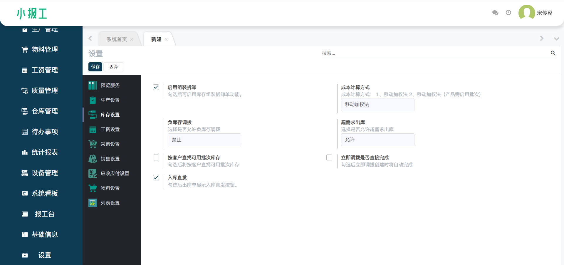Select 生产设置 in settings menu
Screen dimensions: 564x265
110,100
